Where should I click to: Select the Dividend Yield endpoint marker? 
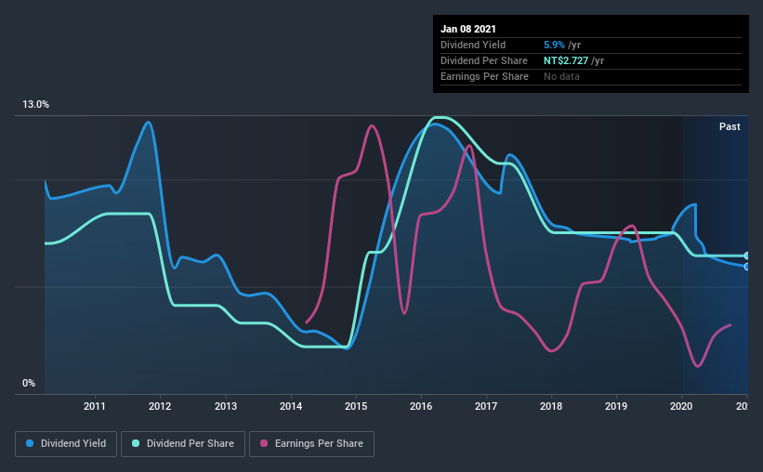747,267
